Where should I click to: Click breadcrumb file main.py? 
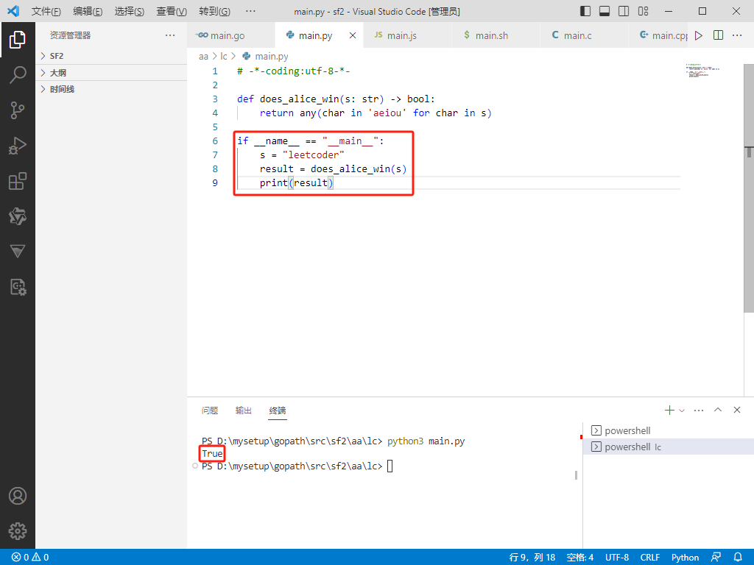click(x=271, y=56)
